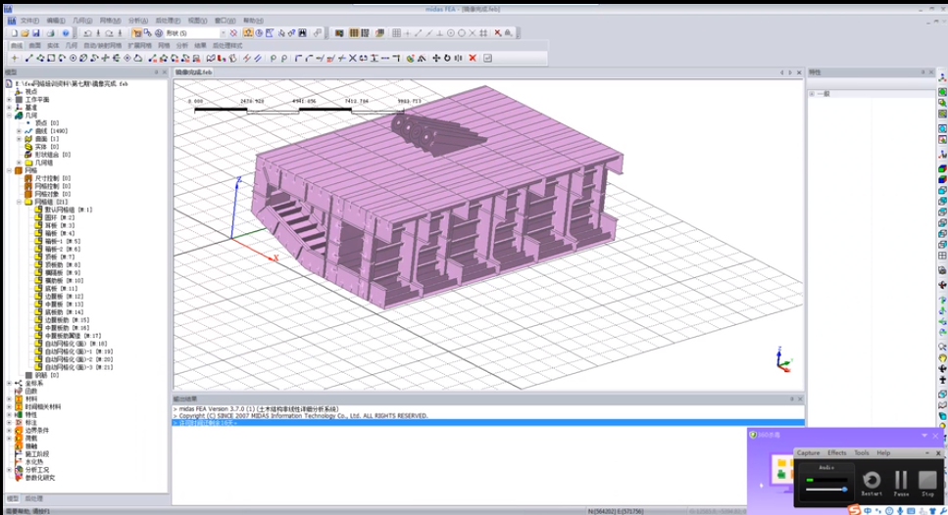Click the Pause button in recorder
This screenshot has height=515, width=948.
[900, 480]
